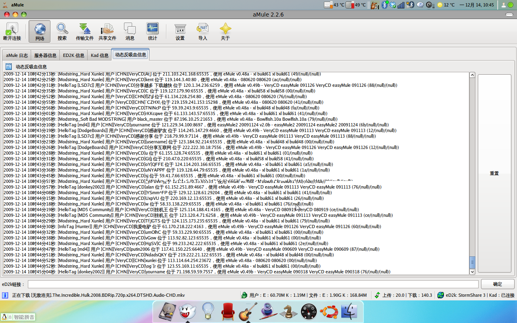
Task: Click the 重置 reset button
Action: (x=494, y=173)
